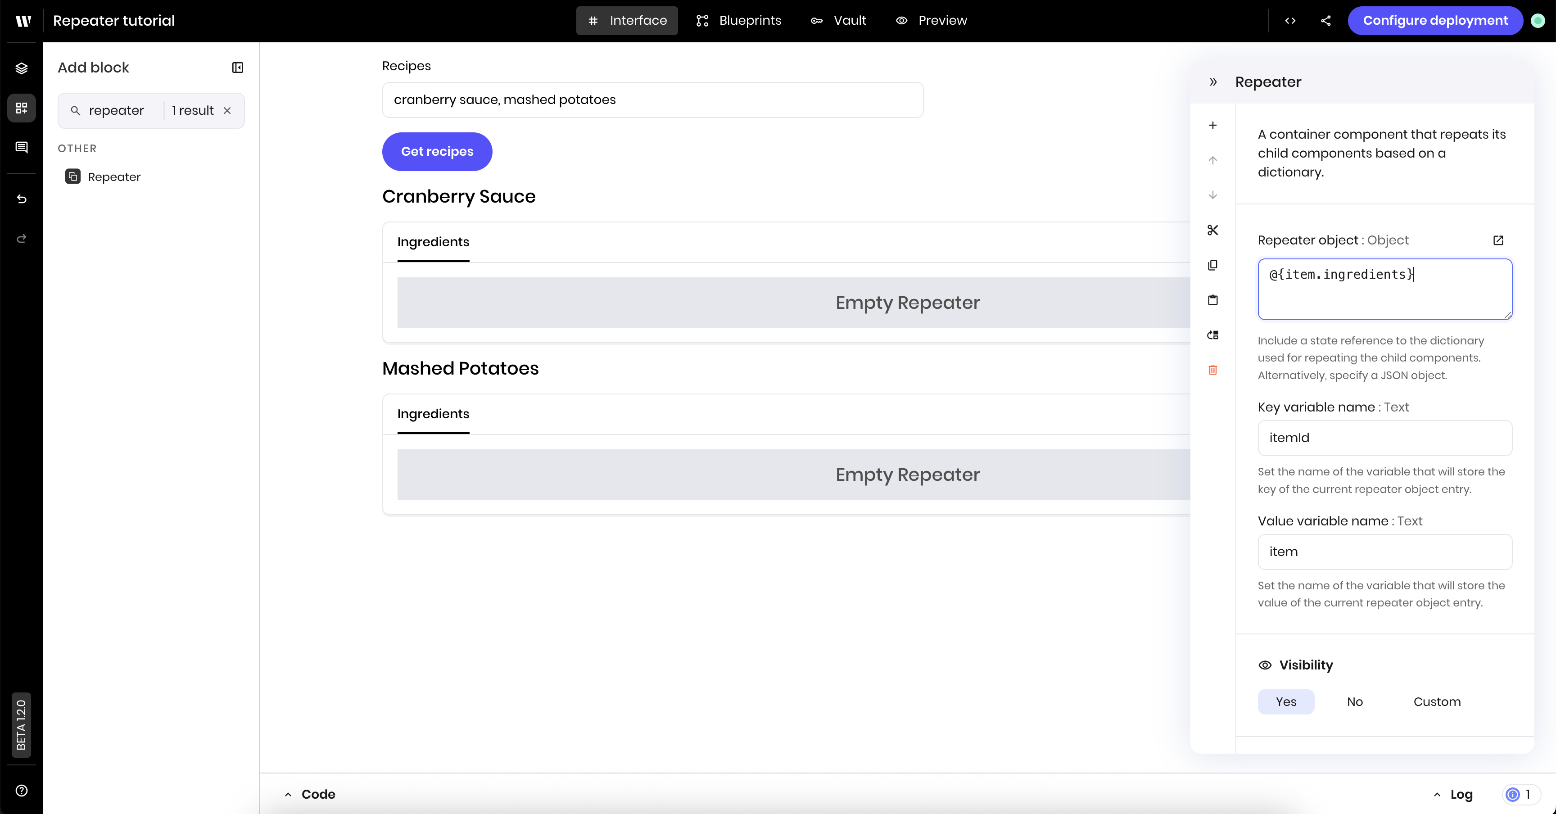Clear the repeater search query
This screenshot has width=1556, height=814.
tap(227, 110)
